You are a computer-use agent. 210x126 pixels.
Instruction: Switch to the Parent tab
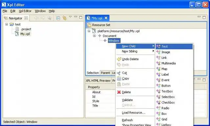coord(105,73)
